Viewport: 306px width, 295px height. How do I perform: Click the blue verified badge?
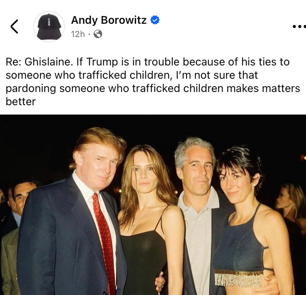coord(155,20)
